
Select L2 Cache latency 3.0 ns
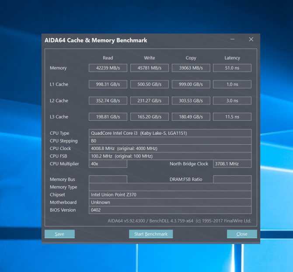pyautogui.click(x=232, y=101)
